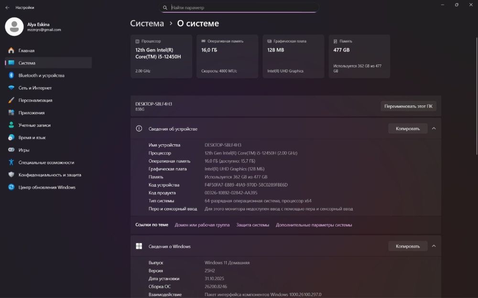The image size is (478, 298).
Task: Click the Главная home icon
Action: point(11,51)
